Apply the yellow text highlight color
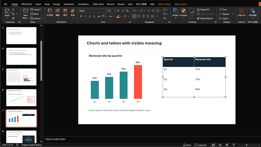This screenshot has height=147, width=261. tap(118, 16)
